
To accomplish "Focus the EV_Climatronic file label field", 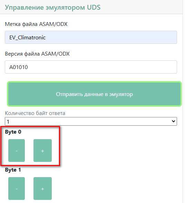I will click(x=91, y=37).
